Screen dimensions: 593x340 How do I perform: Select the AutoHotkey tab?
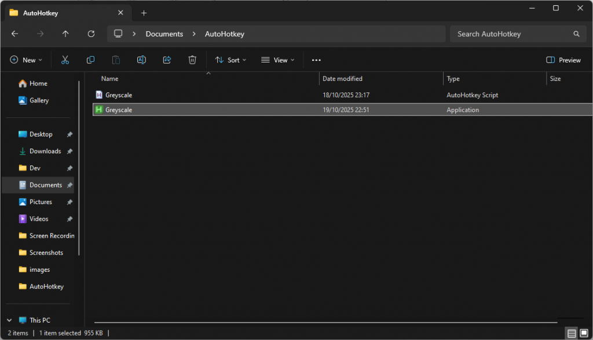click(x=41, y=12)
